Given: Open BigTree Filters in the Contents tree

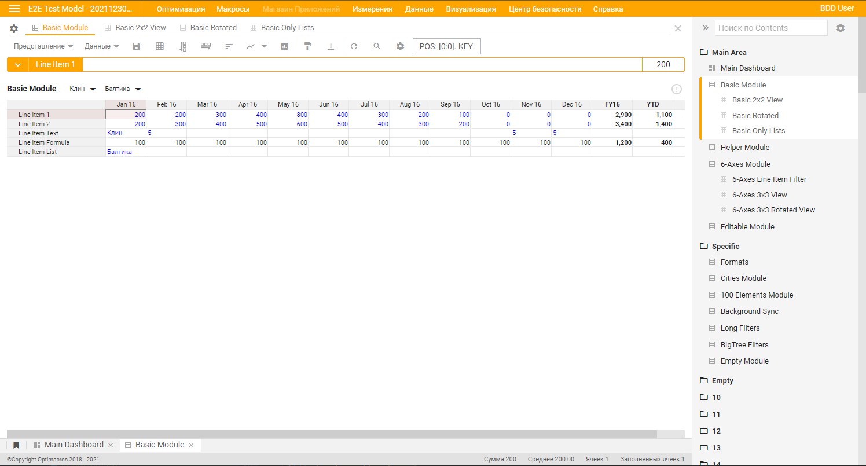Looking at the screenshot, I should pos(744,344).
